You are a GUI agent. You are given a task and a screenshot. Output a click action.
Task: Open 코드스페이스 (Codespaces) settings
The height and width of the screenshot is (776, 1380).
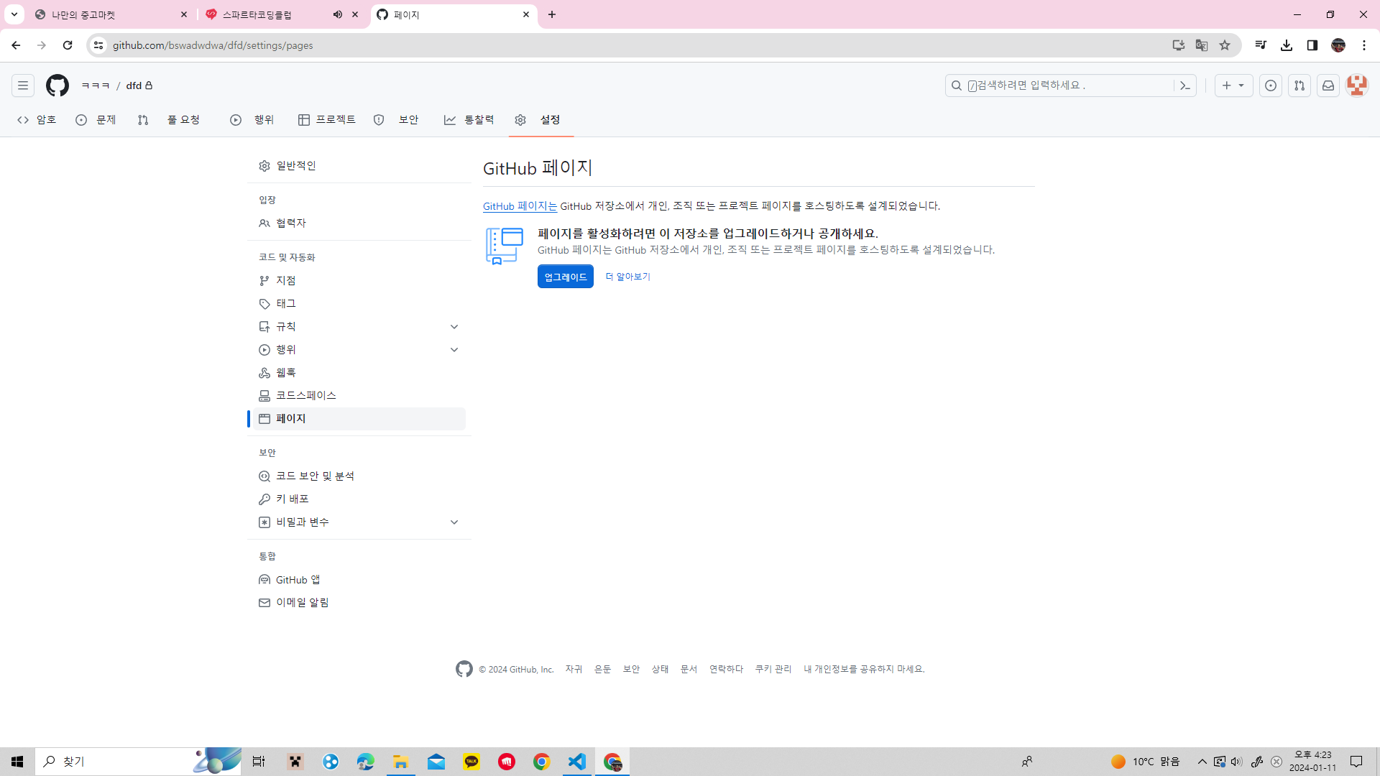[359, 396]
